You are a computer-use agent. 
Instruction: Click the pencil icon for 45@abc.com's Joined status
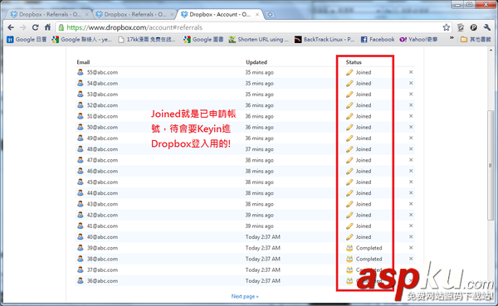point(349,182)
